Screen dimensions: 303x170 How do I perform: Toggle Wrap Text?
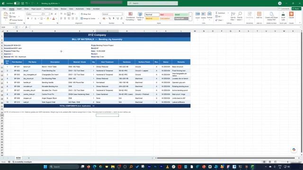pyautogui.click(x=86, y=14)
